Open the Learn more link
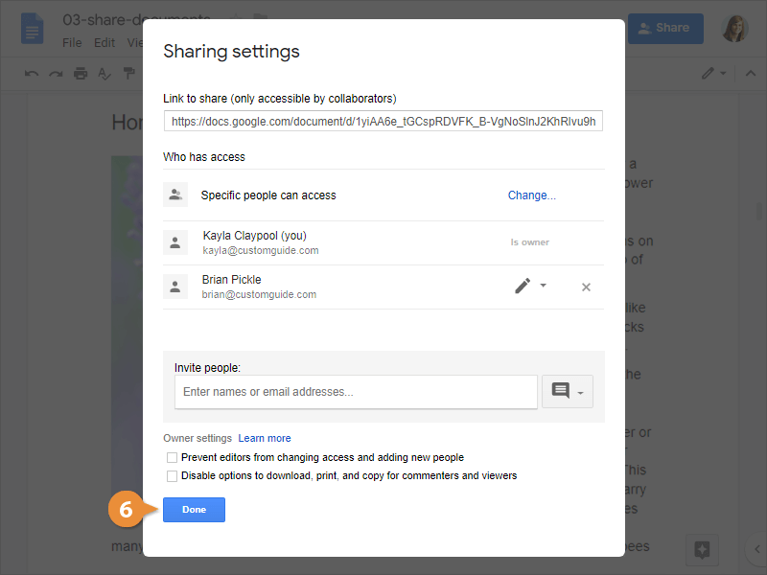767x575 pixels. 265,438
